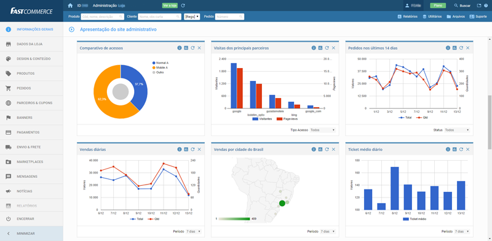Open info for Comparativo de acessos widget

(x=180, y=48)
